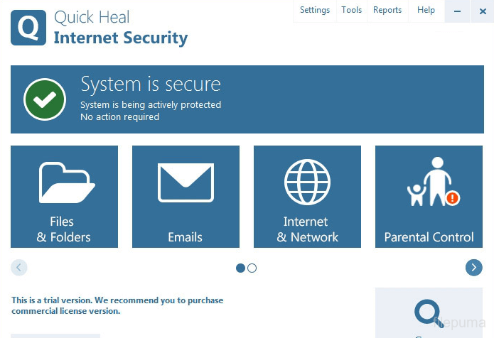Open the Tools menu

point(351,10)
